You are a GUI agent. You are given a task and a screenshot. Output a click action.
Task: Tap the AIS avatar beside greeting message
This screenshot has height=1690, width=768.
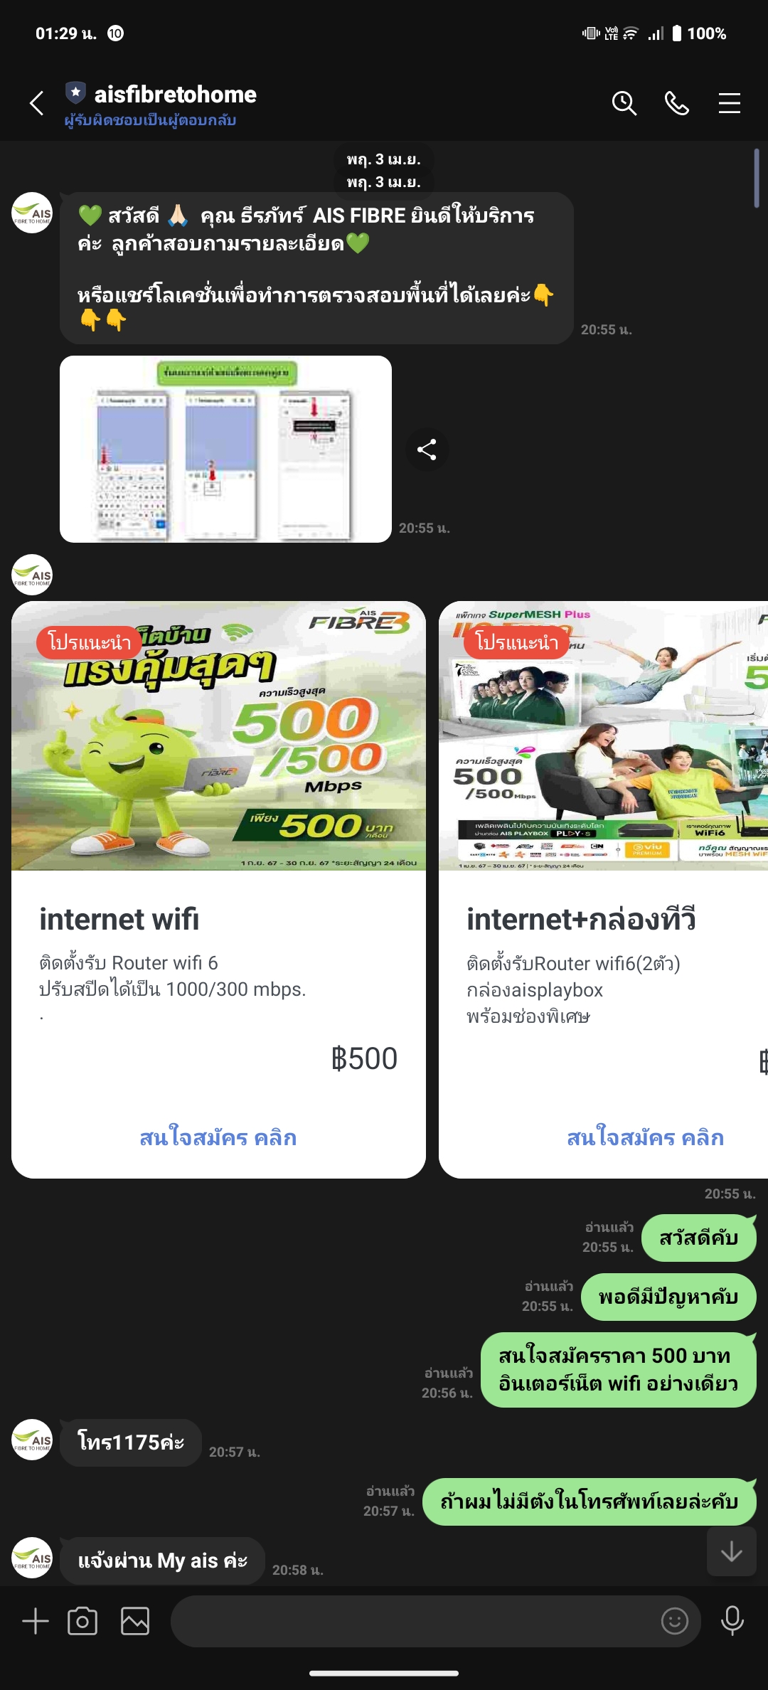[x=32, y=213]
